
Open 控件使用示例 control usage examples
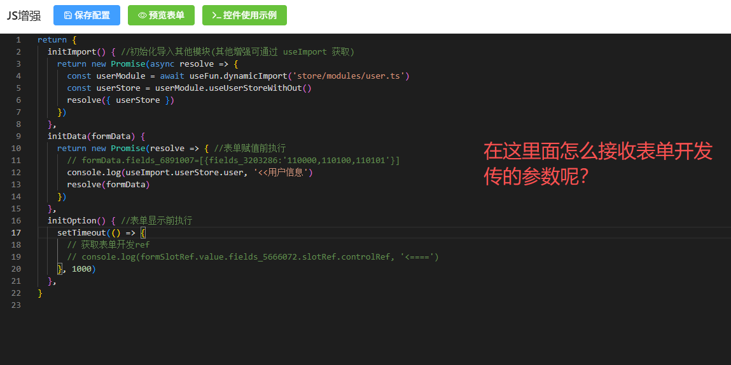click(x=249, y=15)
